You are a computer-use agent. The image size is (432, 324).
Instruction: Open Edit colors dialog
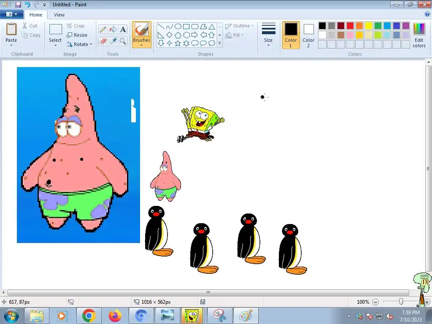click(419, 35)
